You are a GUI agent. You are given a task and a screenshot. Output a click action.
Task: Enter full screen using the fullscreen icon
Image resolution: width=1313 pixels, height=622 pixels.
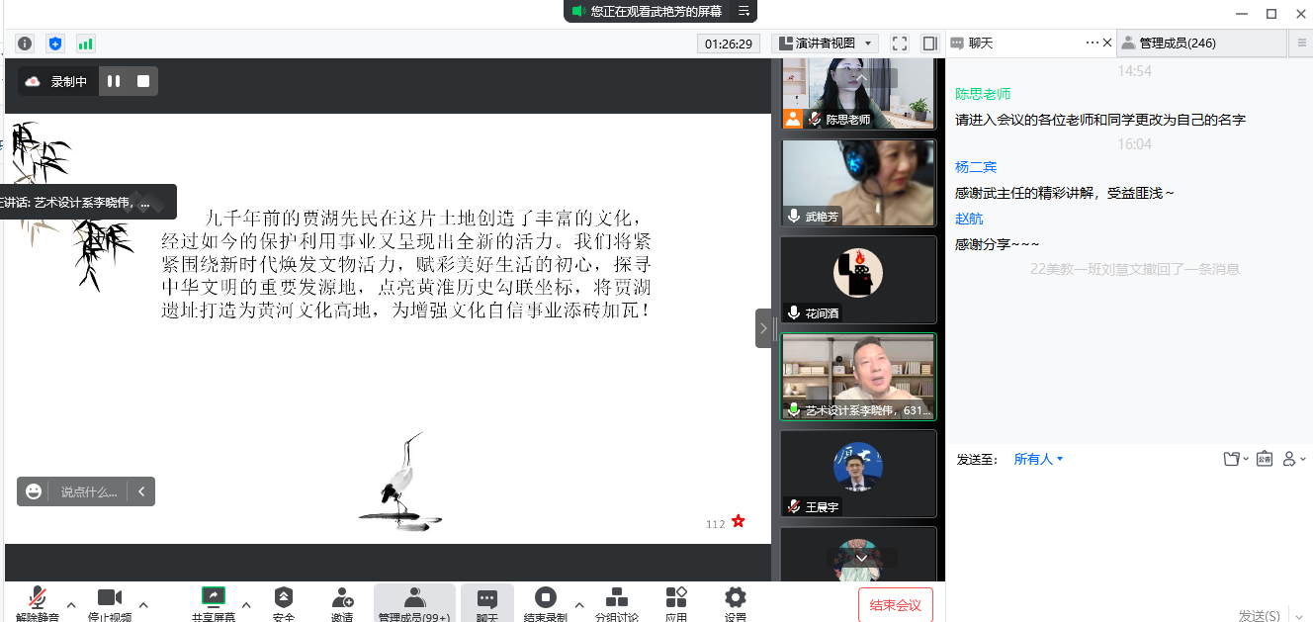pyautogui.click(x=900, y=44)
